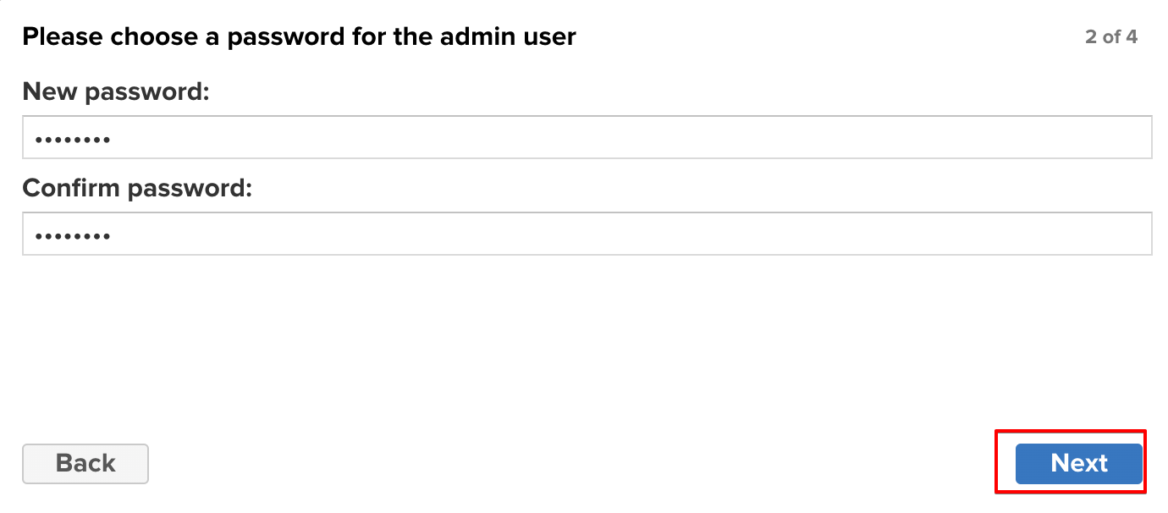Click the "2 of 4" step indicator
1168x513 pixels.
1110,37
